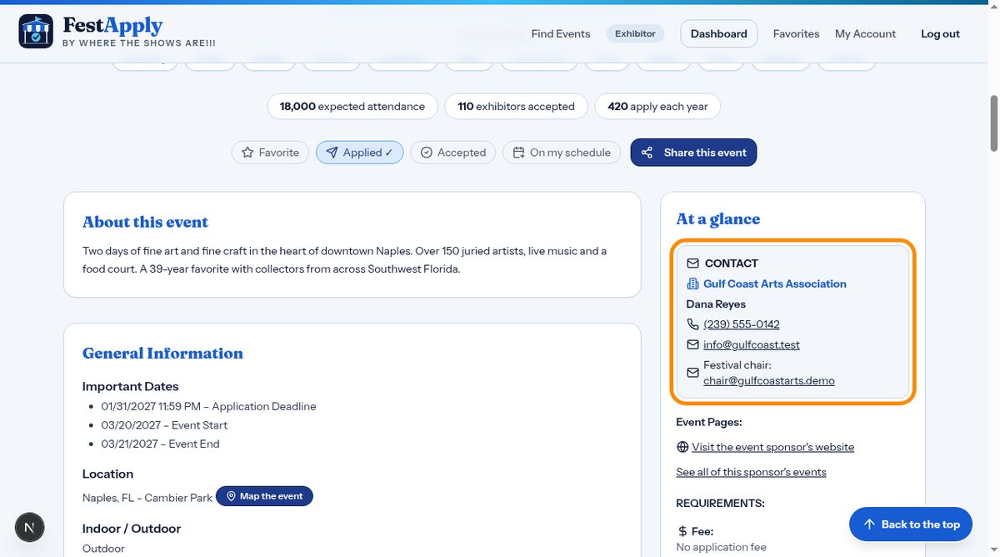Click the round N badge icon

[30, 527]
